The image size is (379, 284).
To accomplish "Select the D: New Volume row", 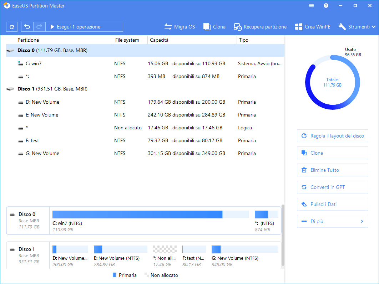I will click(145, 102).
